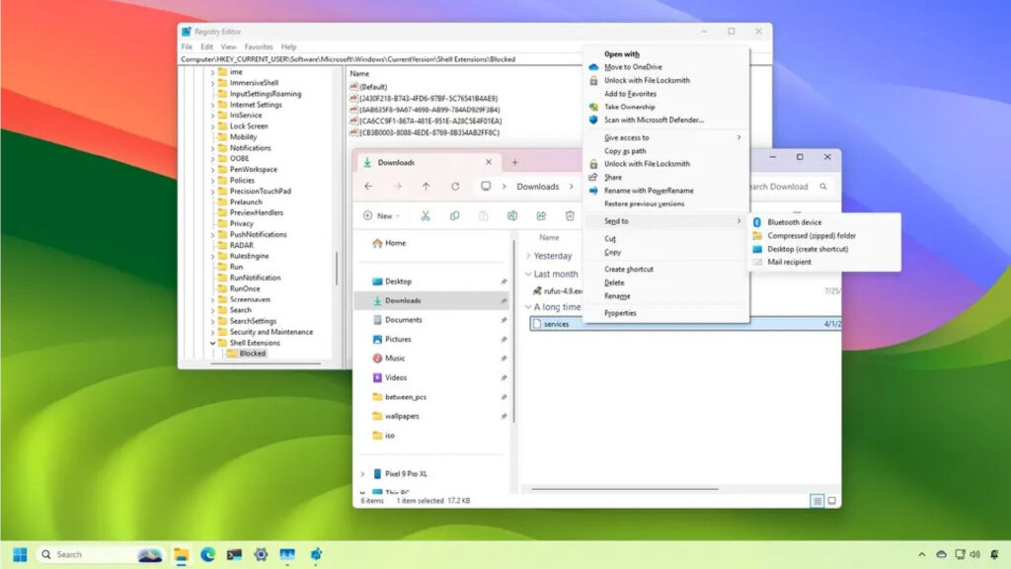Open the New dropdown in Explorer toolbar

coord(382,215)
